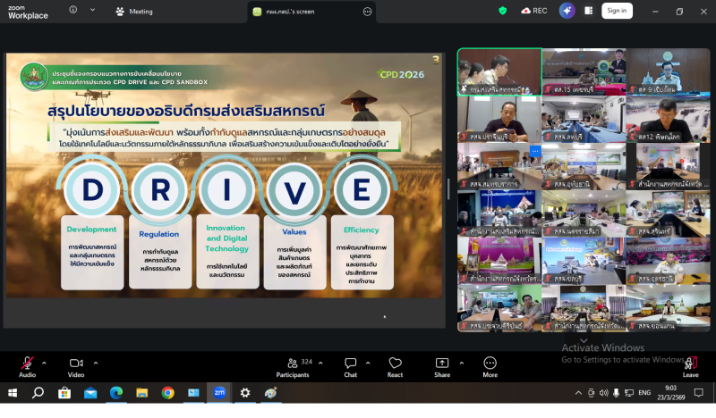Click the REC cloud recording indicator
Image resolution: width=716 pixels, height=418 pixels.
tap(533, 11)
